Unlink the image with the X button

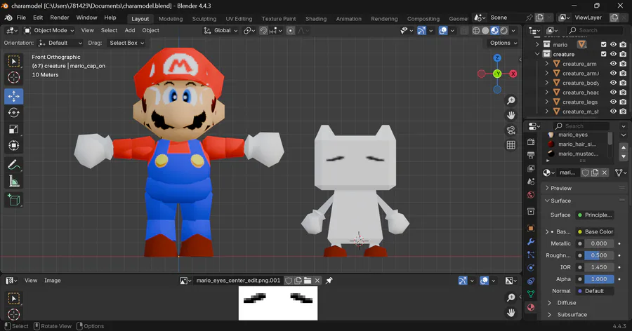tap(317, 281)
